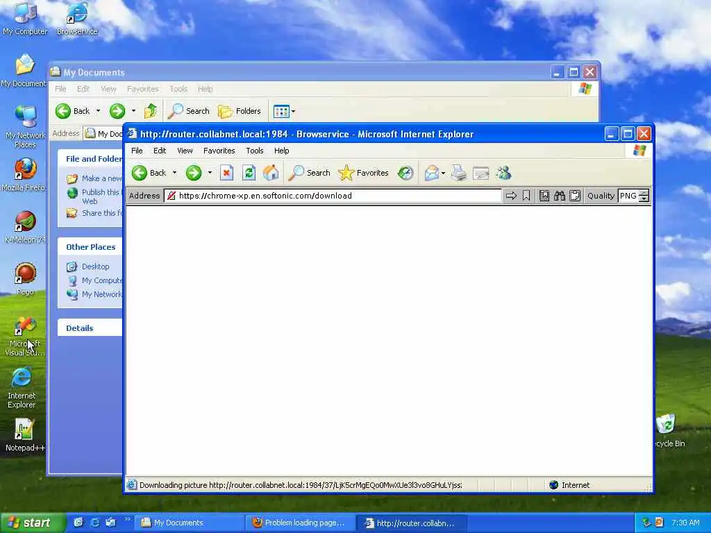The image size is (711, 533).
Task: Open Search in Internet Explorer toolbar
Action: [x=309, y=173]
